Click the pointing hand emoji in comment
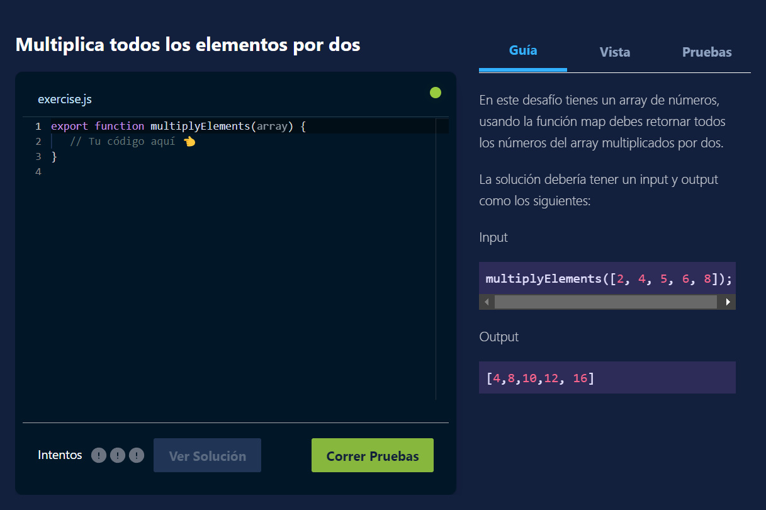The width and height of the screenshot is (766, 510). [x=189, y=142]
